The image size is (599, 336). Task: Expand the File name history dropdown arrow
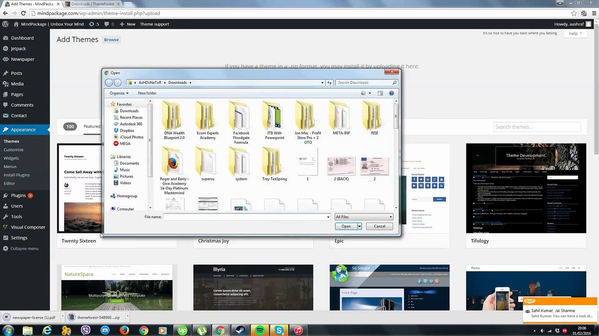pos(328,217)
